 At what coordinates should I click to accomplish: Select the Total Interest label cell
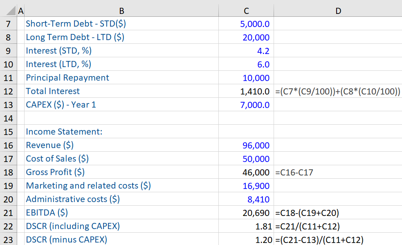[x=52, y=91]
